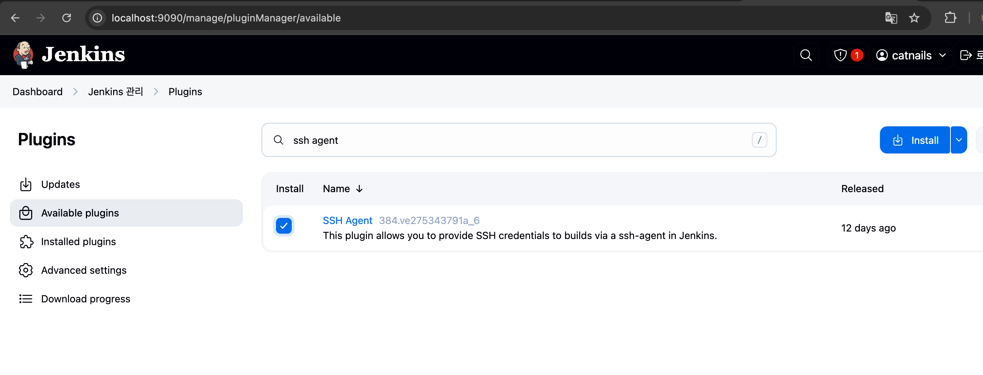The height and width of the screenshot is (375, 983).
Task: Open site information icon in address bar
Action: [98, 18]
